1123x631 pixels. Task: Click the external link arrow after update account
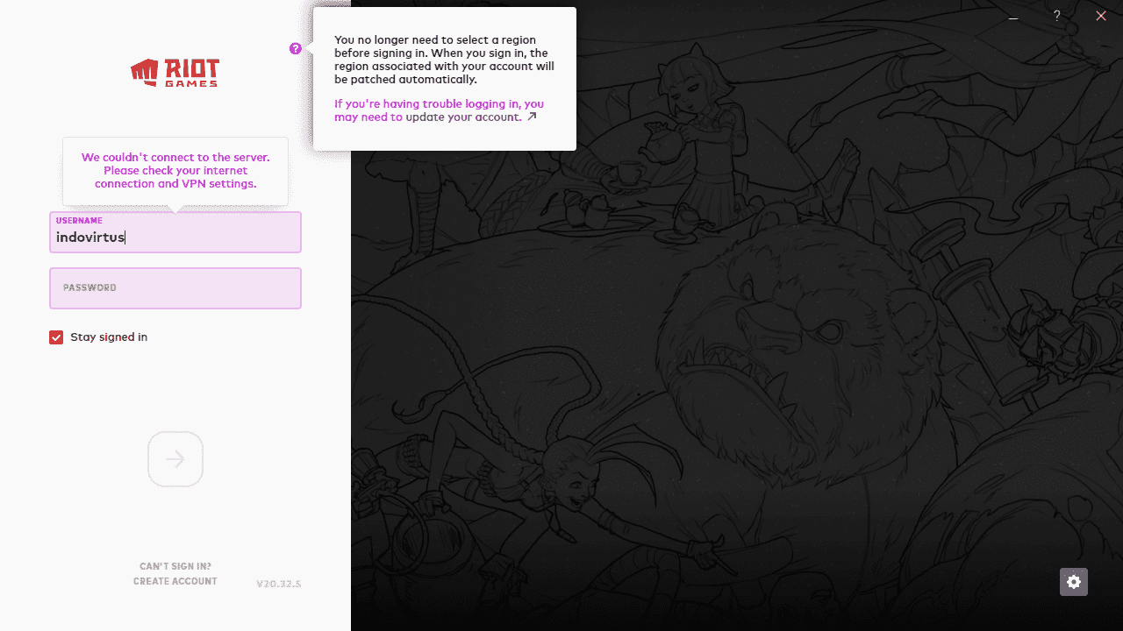[532, 117]
